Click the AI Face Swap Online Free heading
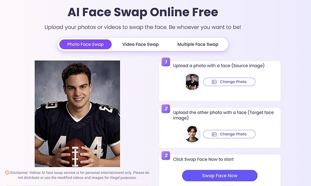Image resolution: width=311 pixels, height=186 pixels. [x=143, y=12]
